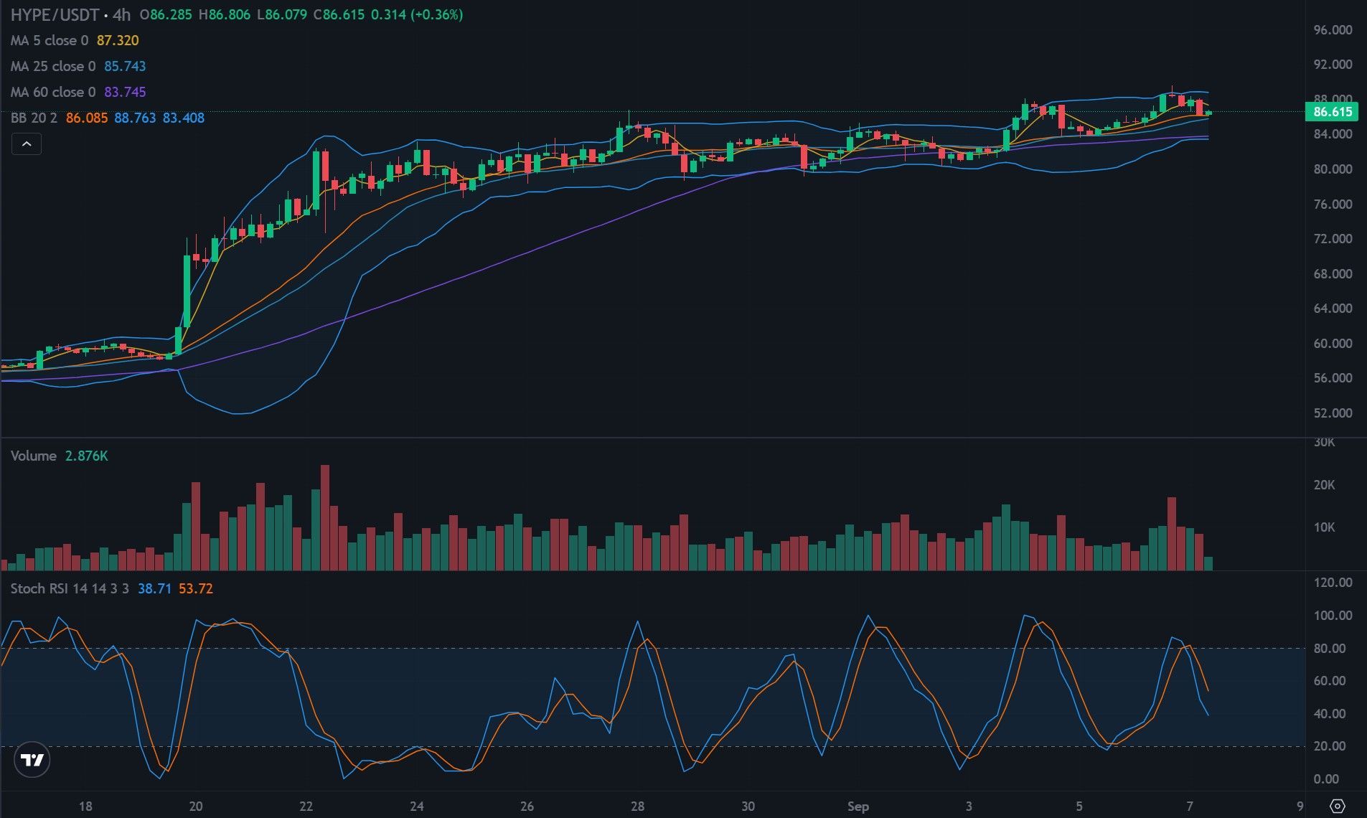Open the HYPE/USDT symbol title
The image size is (1367, 818).
coord(55,14)
